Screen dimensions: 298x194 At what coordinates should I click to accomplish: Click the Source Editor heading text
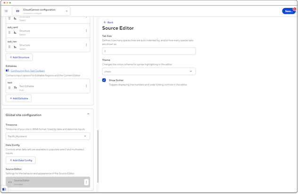coord(118,28)
